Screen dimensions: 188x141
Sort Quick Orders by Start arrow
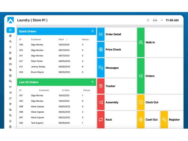point(67,39)
